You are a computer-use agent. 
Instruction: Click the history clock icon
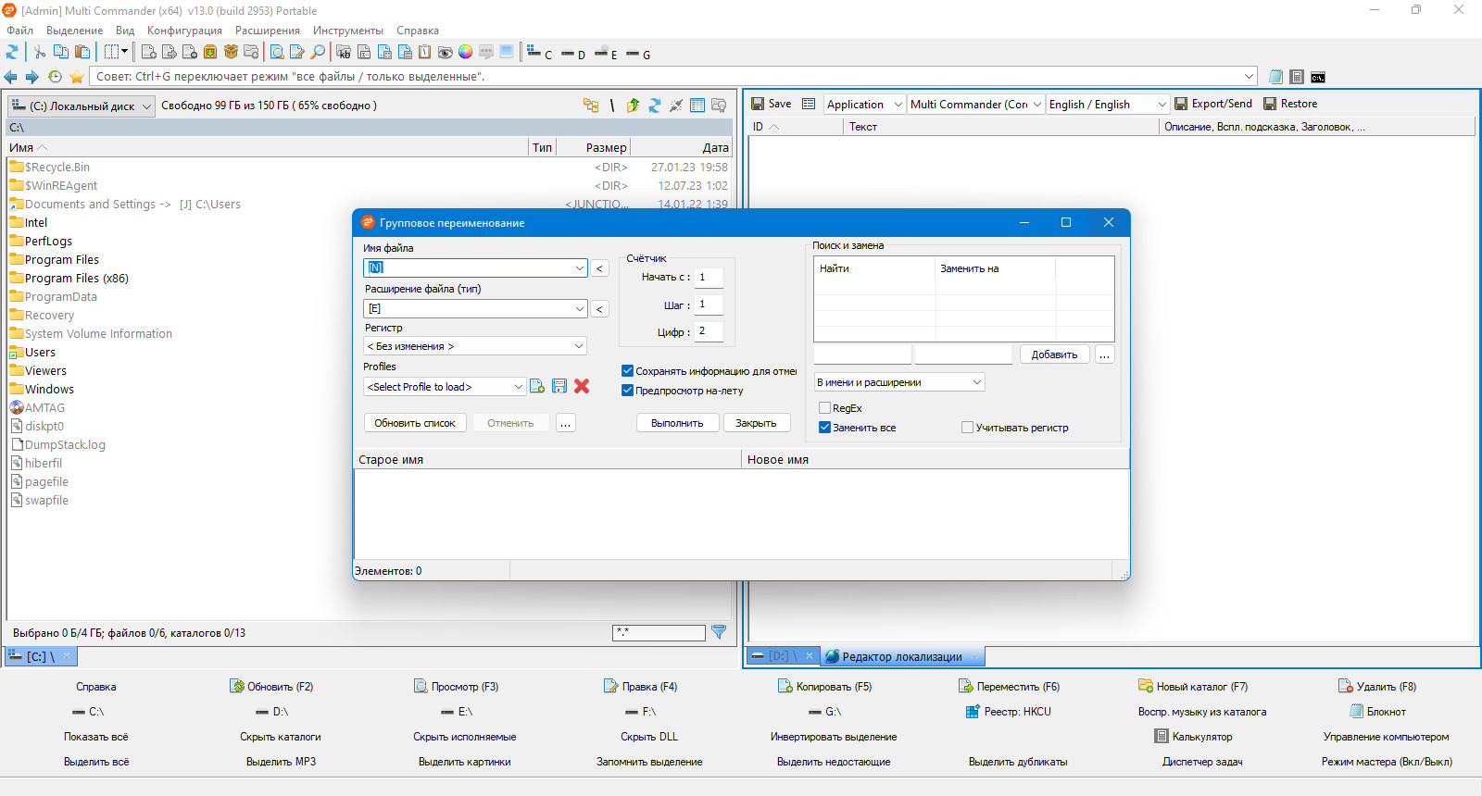[x=55, y=77]
